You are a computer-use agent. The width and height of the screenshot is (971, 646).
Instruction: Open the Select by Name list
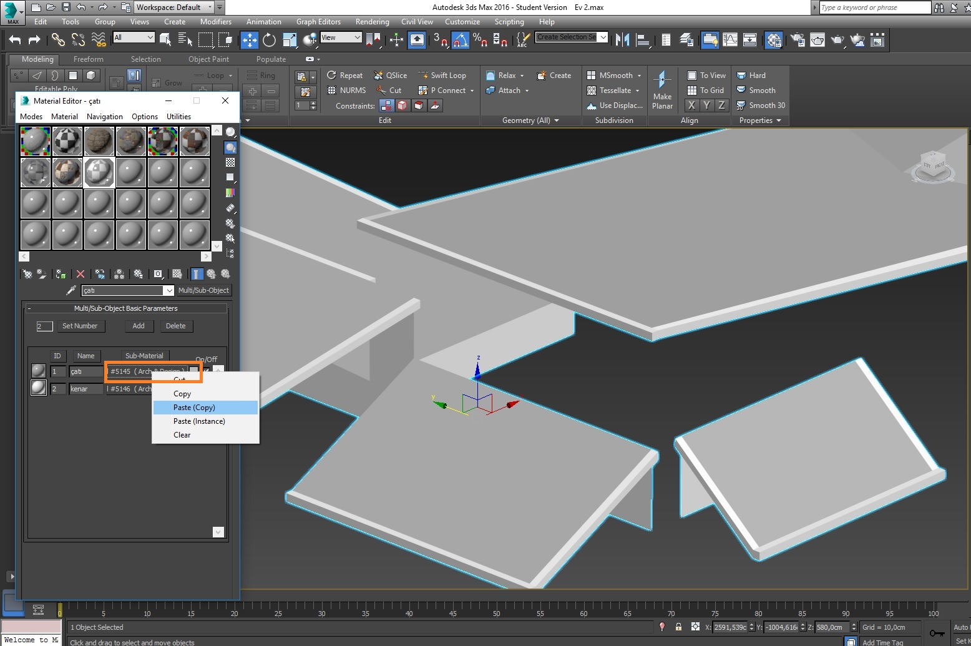point(185,40)
